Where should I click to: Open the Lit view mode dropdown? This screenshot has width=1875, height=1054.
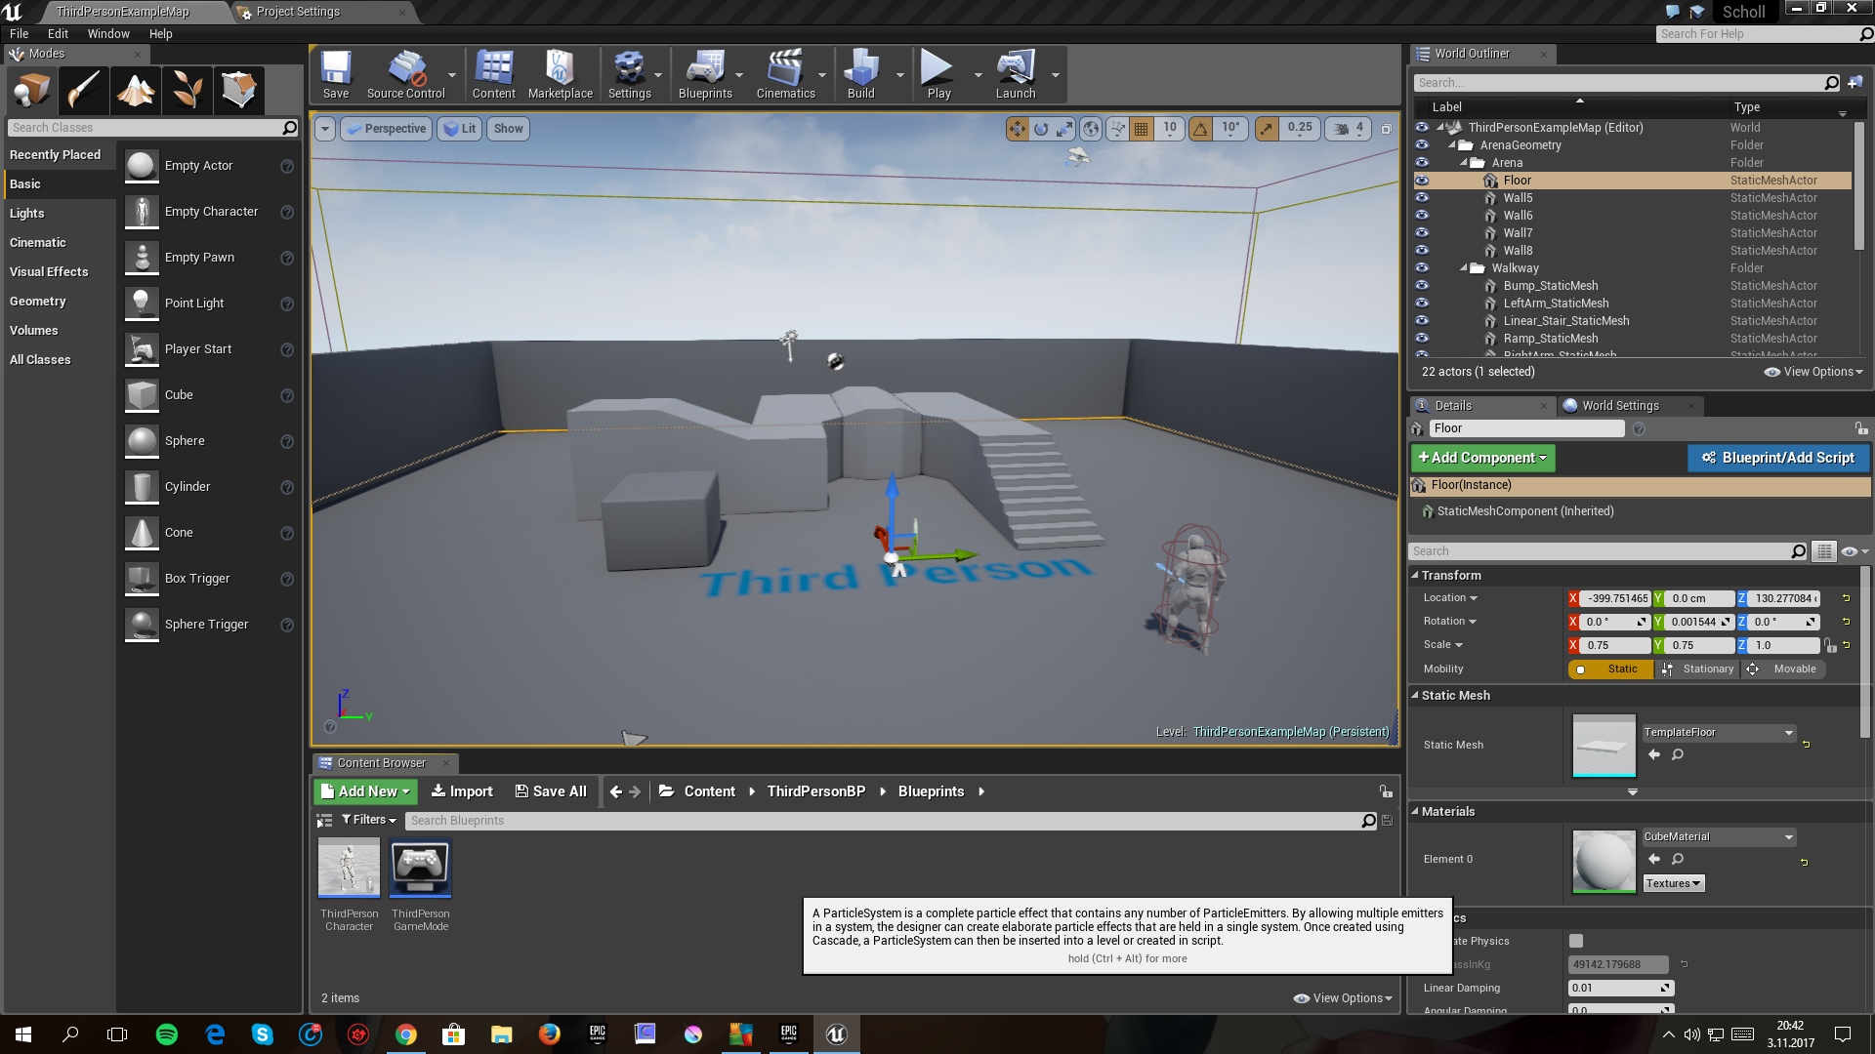(459, 129)
